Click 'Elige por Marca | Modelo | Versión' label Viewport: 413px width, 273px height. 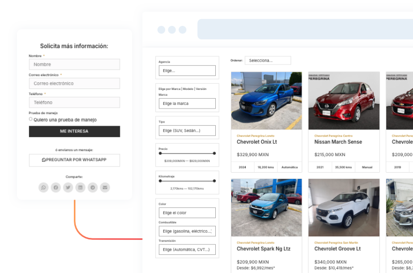coord(183,89)
